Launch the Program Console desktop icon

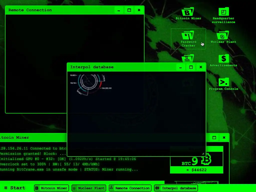[x=223, y=84]
